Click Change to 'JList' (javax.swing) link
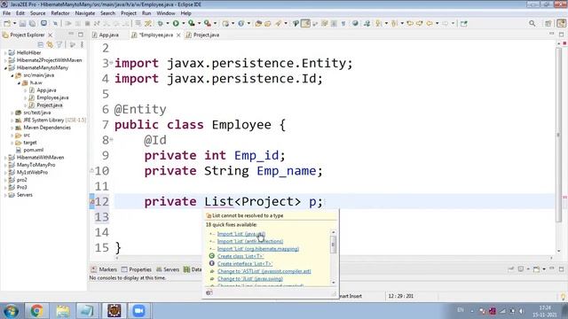 pyautogui.click(x=250, y=279)
